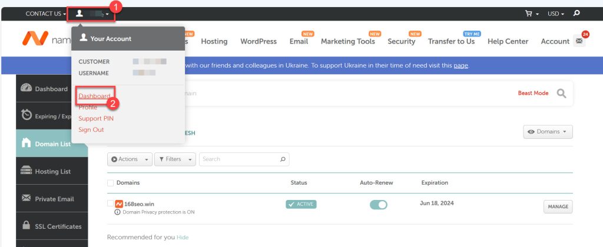The image size is (603, 247).
Task: Open Hosting List in the sidebar
Action: click(52, 172)
